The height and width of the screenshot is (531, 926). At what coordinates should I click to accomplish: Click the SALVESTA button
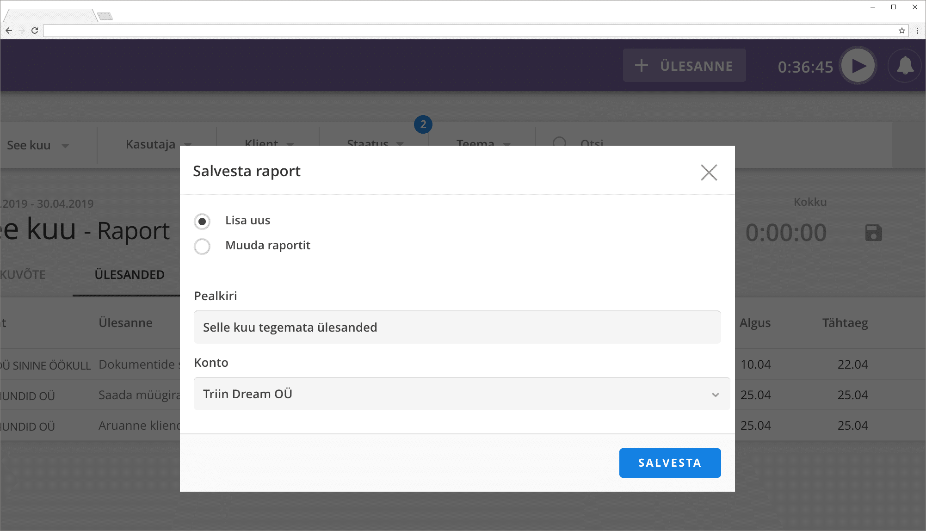pyautogui.click(x=670, y=463)
